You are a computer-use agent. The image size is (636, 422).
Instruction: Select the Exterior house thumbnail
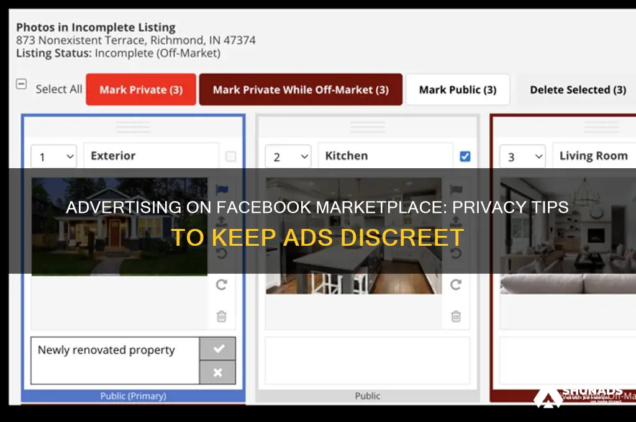[x=120, y=227]
